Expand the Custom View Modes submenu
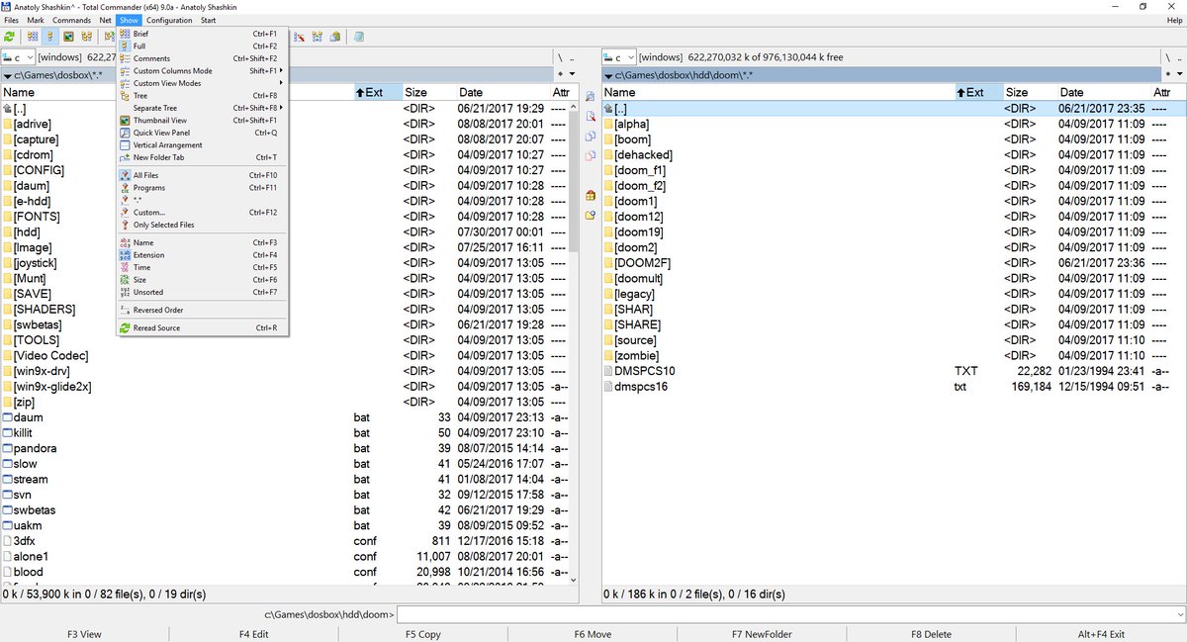The image size is (1187, 642). (202, 83)
